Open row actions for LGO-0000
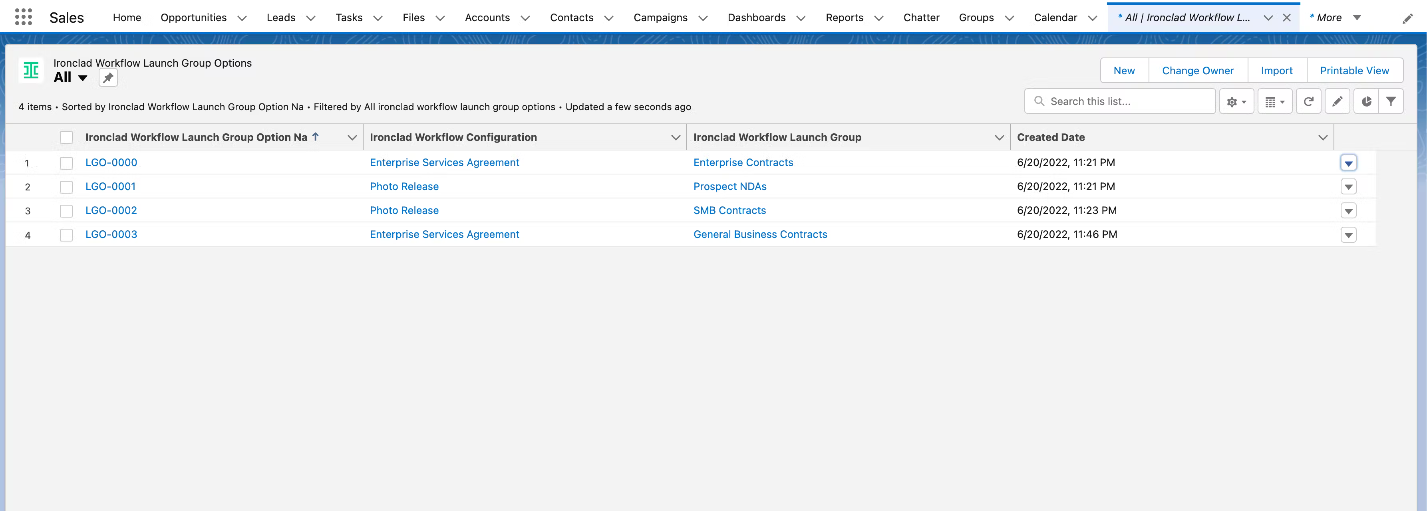Screen dimensions: 1427x511 pyautogui.click(x=1348, y=163)
